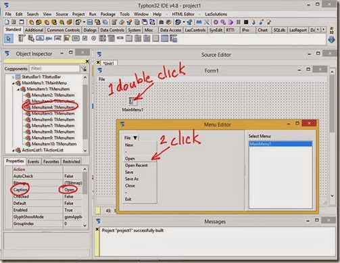Expand the StatusBar1: TStatusBar tree node

pos(13,77)
